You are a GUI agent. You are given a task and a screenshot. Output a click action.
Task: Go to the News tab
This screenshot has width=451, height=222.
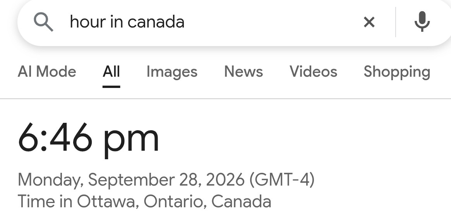(x=244, y=71)
